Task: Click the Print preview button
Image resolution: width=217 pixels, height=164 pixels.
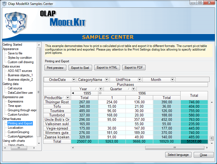Action: pos(55,68)
